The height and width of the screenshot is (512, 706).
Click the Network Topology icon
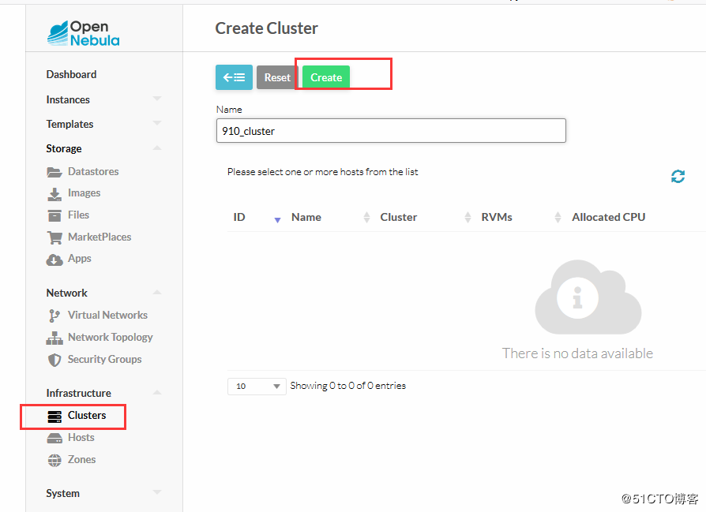pyautogui.click(x=54, y=338)
